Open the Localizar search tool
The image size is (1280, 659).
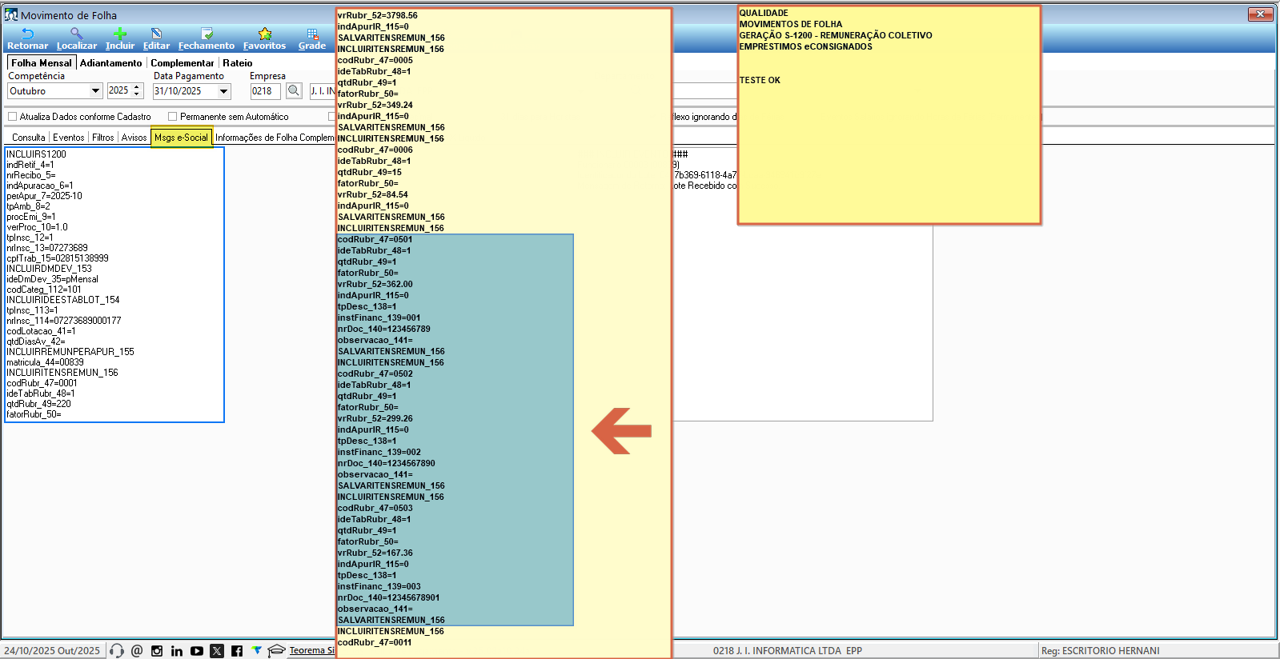click(x=76, y=34)
